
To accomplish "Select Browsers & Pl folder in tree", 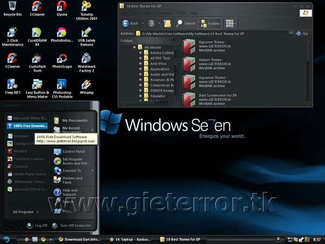I will click(x=159, y=80).
